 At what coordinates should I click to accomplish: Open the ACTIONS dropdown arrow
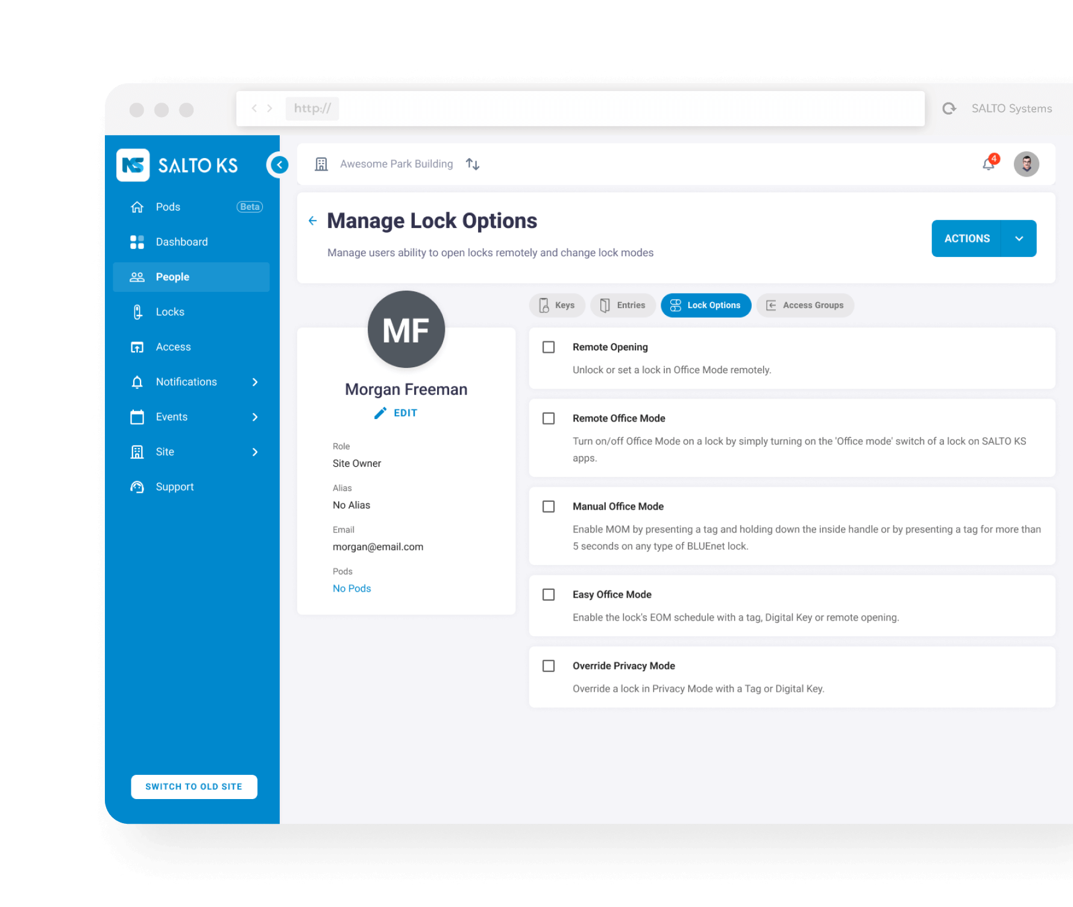tap(1019, 239)
